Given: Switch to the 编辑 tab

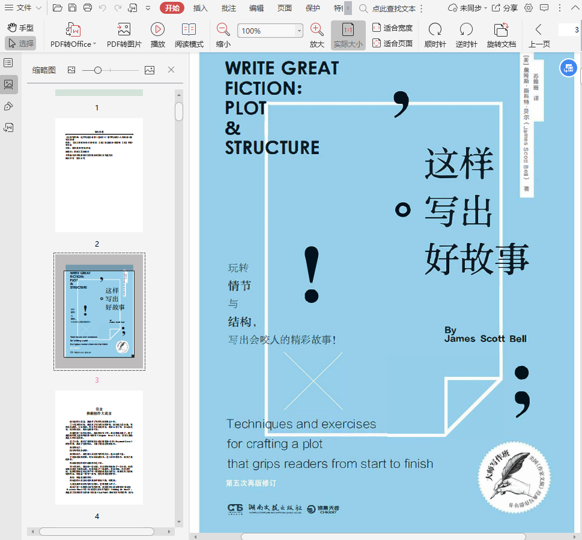Looking at the screenshot, I should tap(256, 8).
